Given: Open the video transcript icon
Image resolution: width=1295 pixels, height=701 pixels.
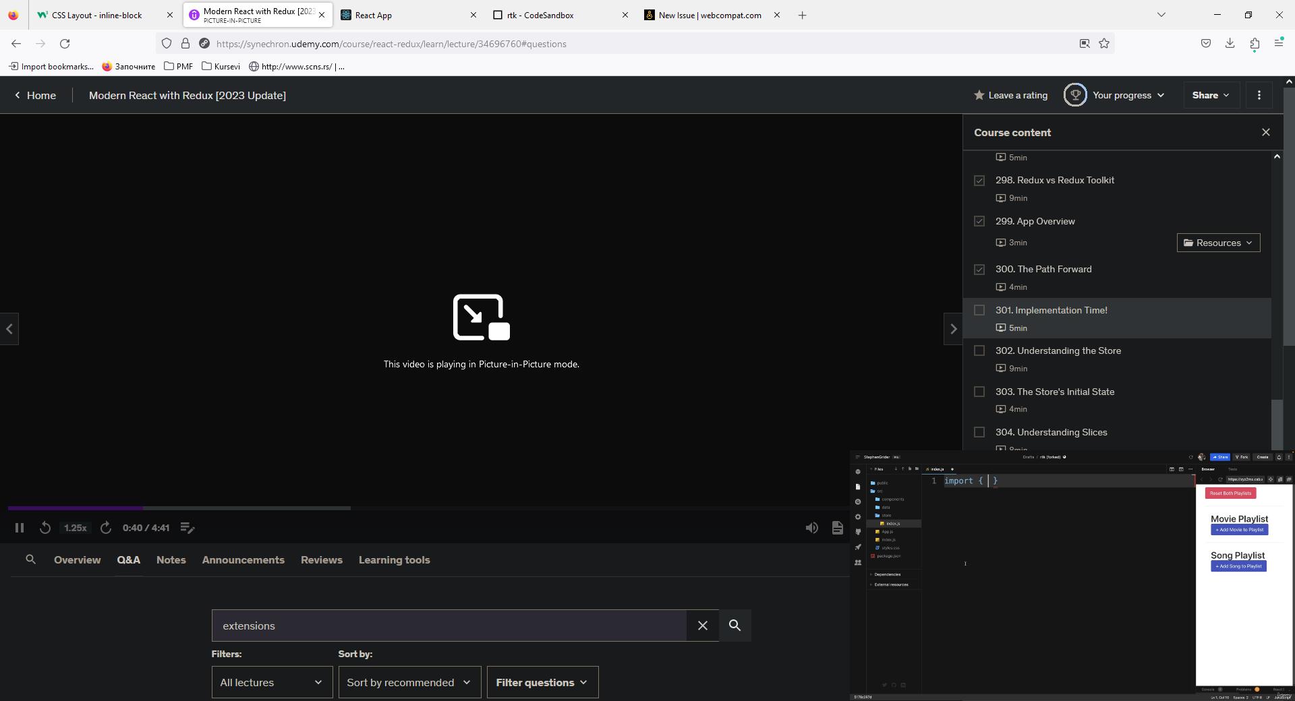Looking at the screenshot, I should (x=837, y=528).
